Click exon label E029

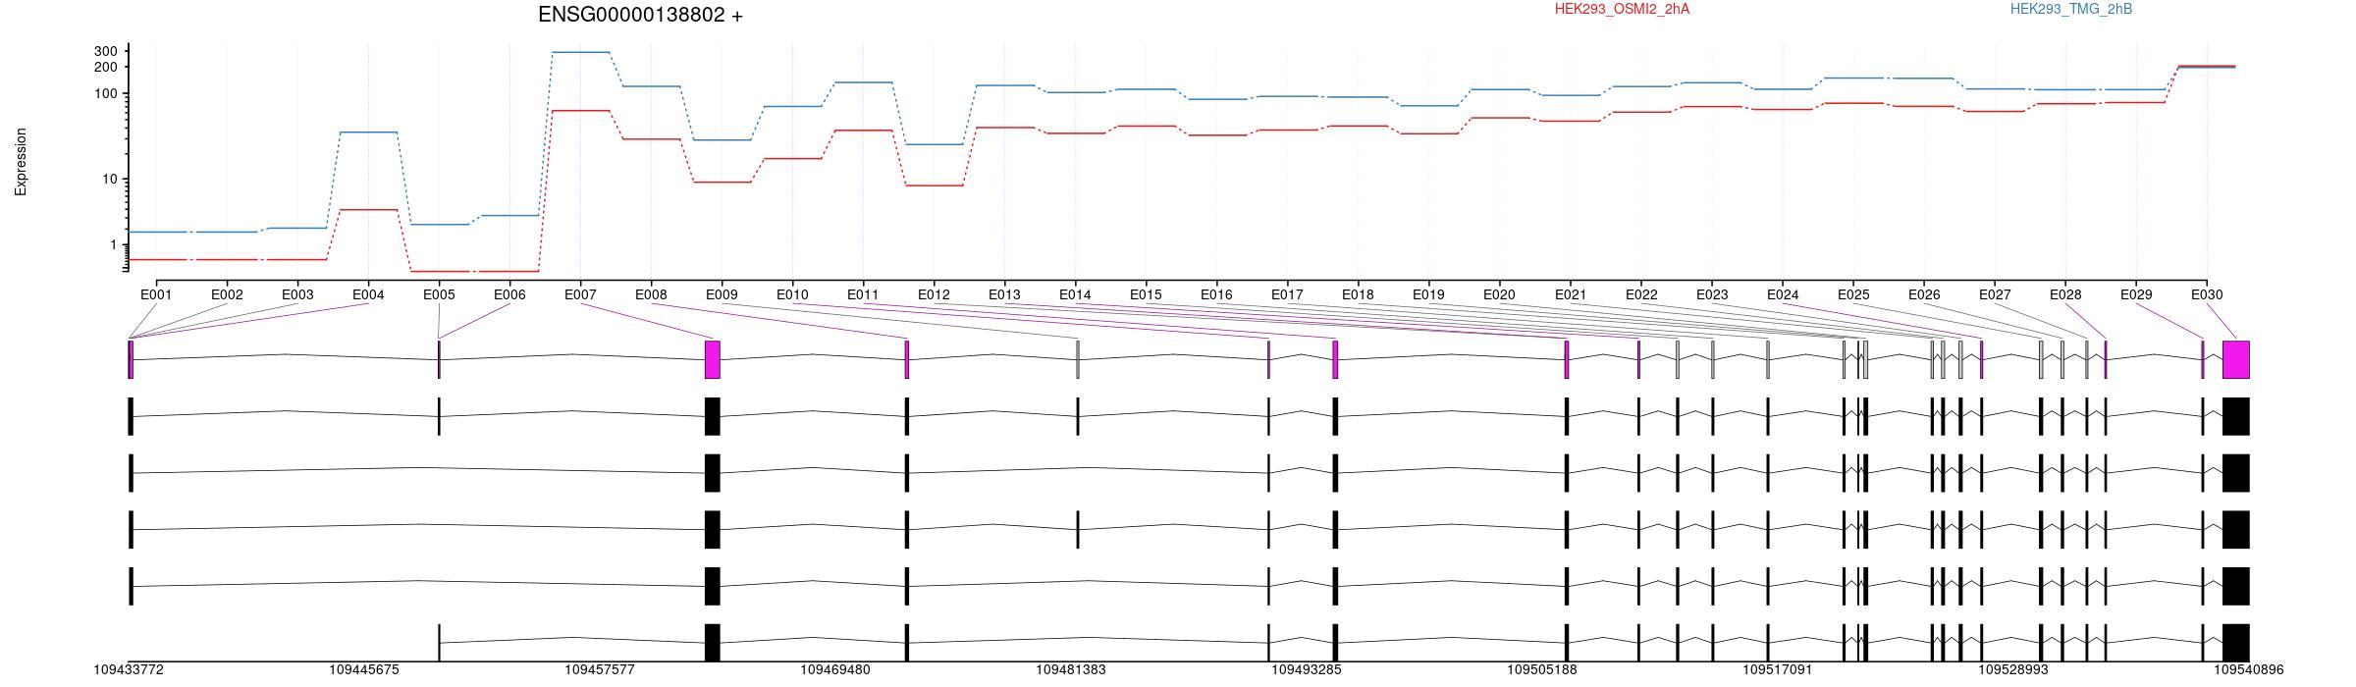tap(2136, 294)
